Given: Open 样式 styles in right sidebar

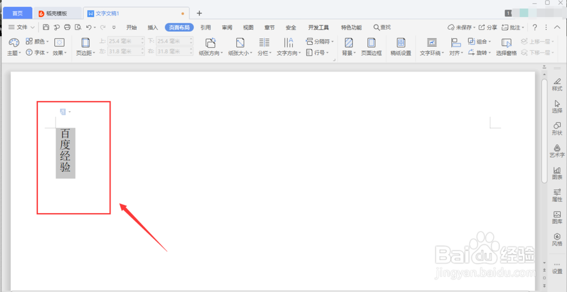Looking at the screenshot, I should coord(557,84).
